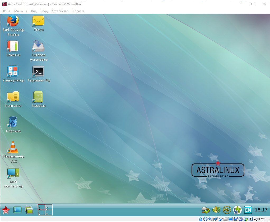Switch to virtual desktop 4
The width and height of the screenshot is (270, 222).
pyautogui.click(x=49, y=213)
